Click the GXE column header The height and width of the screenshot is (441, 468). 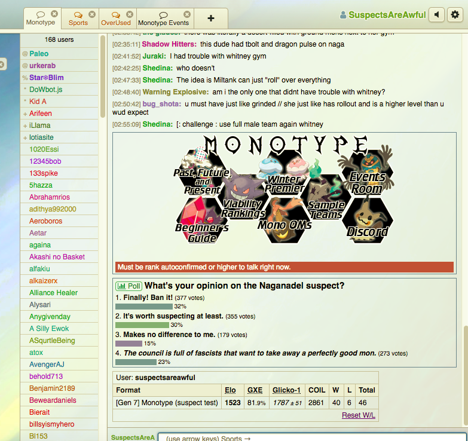pyautogui.click(x=255, y=390)
